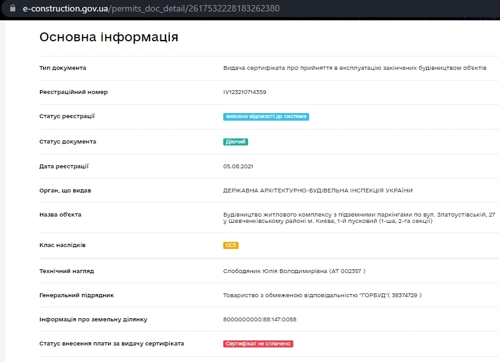The image size is (500, 362).
Task: Click the 'Реєстраційний номер' label
Action: [74, 92]
